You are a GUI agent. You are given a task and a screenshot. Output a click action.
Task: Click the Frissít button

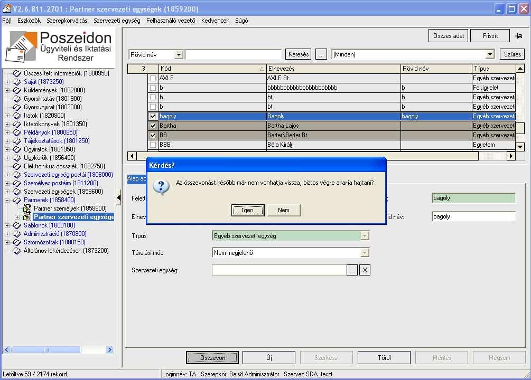(x=490, y=35)
